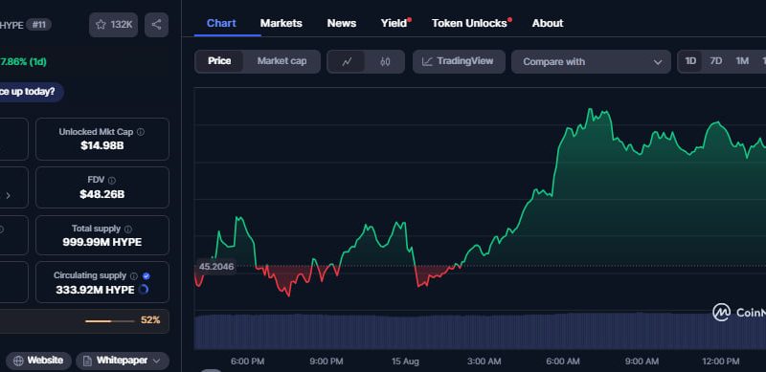Click the 45.2046 price label on chart

(x=216, y=267)
